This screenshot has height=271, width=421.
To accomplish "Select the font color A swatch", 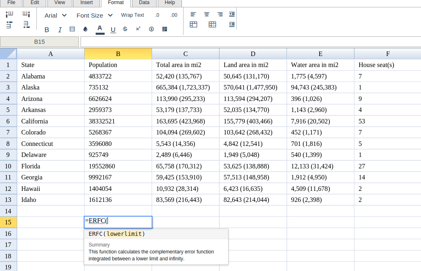I will click(100, 29).
